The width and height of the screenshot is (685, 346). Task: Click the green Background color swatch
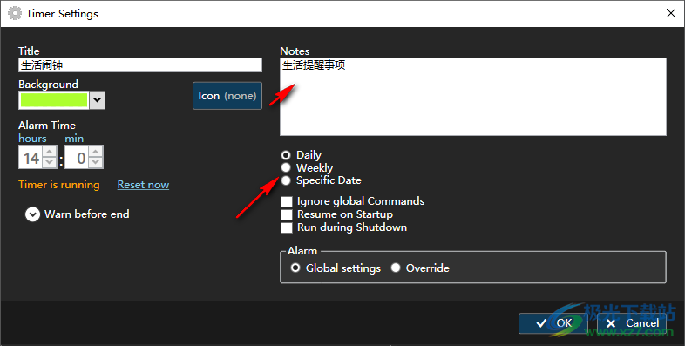tap(54, 100)
